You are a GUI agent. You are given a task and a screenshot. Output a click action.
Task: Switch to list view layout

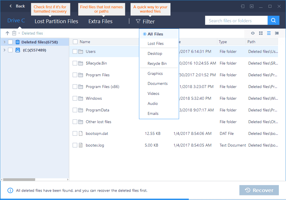pyautogui.click(x=269, y=33)
